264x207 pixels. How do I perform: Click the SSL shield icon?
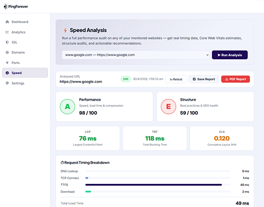point(7,42)
